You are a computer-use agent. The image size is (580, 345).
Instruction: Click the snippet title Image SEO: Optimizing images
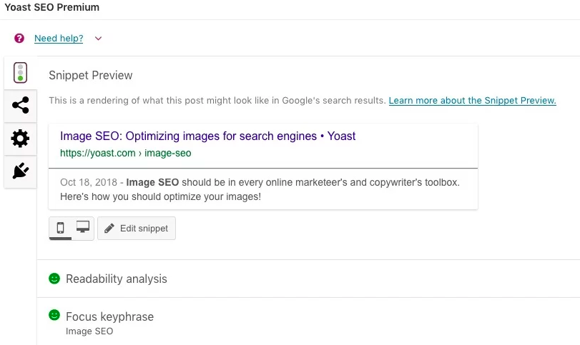(x=207, y=136)
